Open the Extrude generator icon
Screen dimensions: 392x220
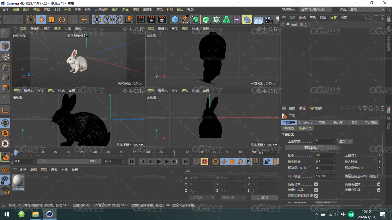[206, 19]
